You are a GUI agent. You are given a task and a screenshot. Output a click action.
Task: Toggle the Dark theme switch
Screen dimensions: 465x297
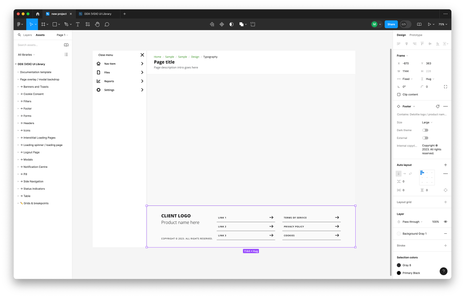[x=425, y=130]
